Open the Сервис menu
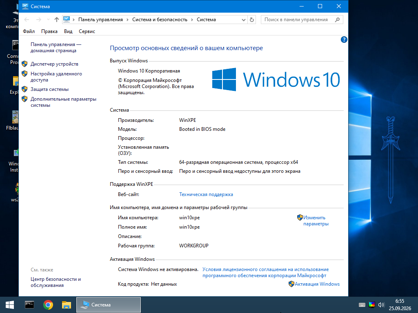The width and height of the screenshot is (418, 313). coord(87,31)
